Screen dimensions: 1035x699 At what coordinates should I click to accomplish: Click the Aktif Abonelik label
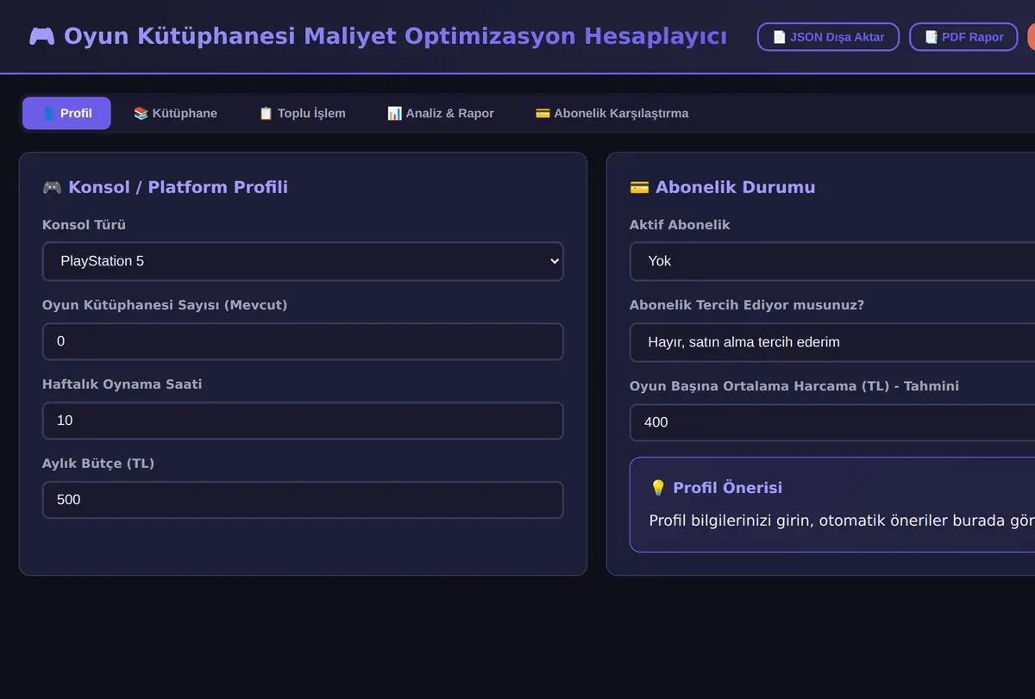(680, 225)
